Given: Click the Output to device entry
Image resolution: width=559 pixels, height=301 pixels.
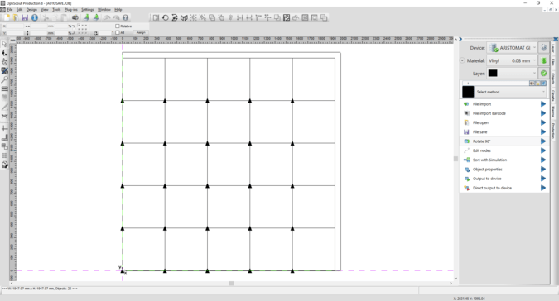Looking at the screenshot, I should point(487,179).
